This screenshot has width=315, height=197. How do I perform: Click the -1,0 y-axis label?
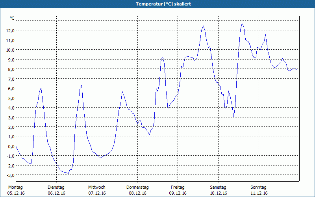11,156
